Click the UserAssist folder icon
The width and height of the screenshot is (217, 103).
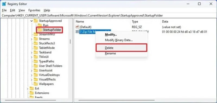(36, 71)
